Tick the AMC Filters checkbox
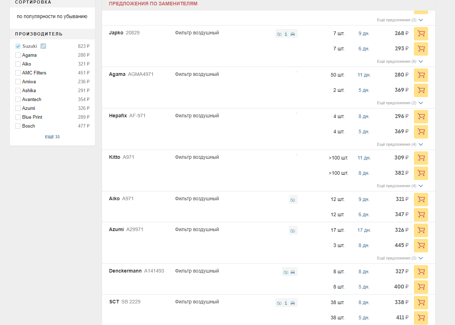 pos(18,73)
